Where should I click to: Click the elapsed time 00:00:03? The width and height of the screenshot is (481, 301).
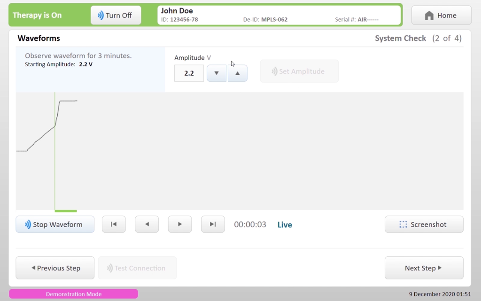[x=250, y=224]
